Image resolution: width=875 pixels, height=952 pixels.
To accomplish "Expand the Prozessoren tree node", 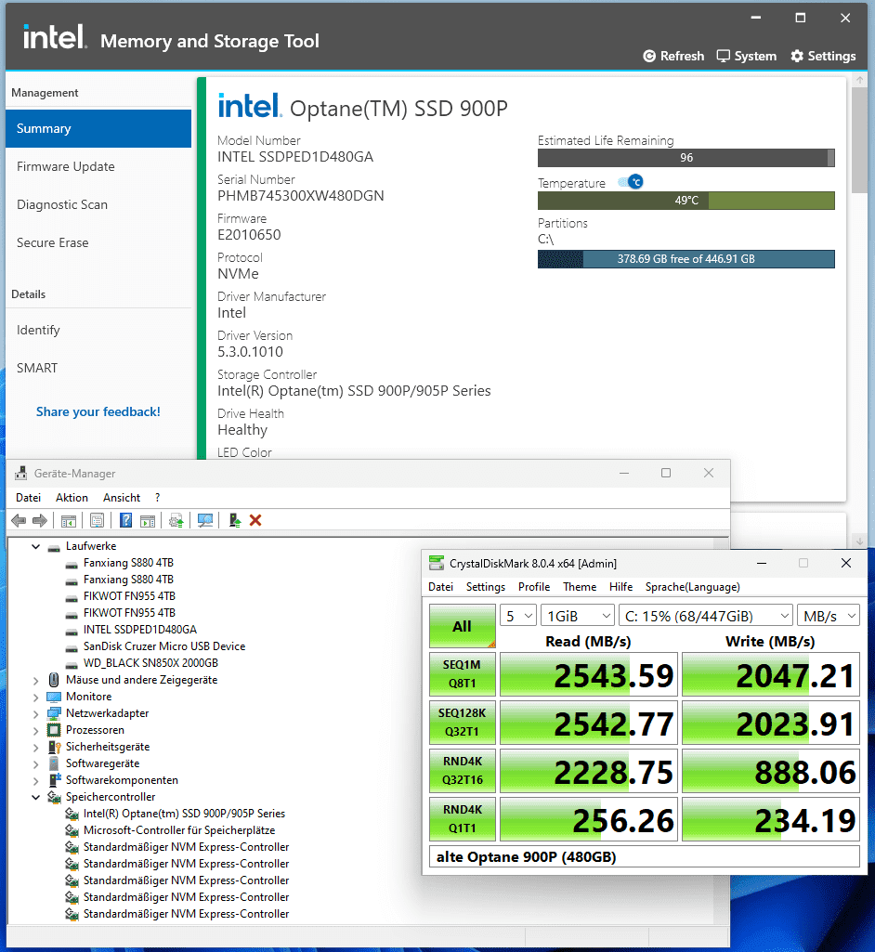I will (36, 730).
